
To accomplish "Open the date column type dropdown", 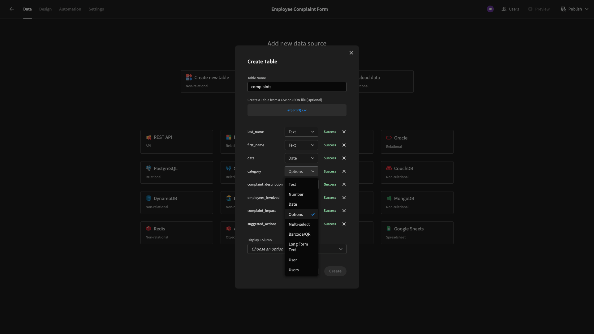I will (301, 158).
